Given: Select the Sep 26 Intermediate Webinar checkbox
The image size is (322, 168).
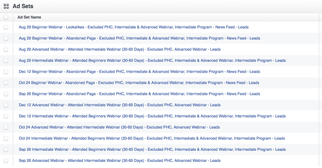Looking at the screenshot, I should point(6,149).
